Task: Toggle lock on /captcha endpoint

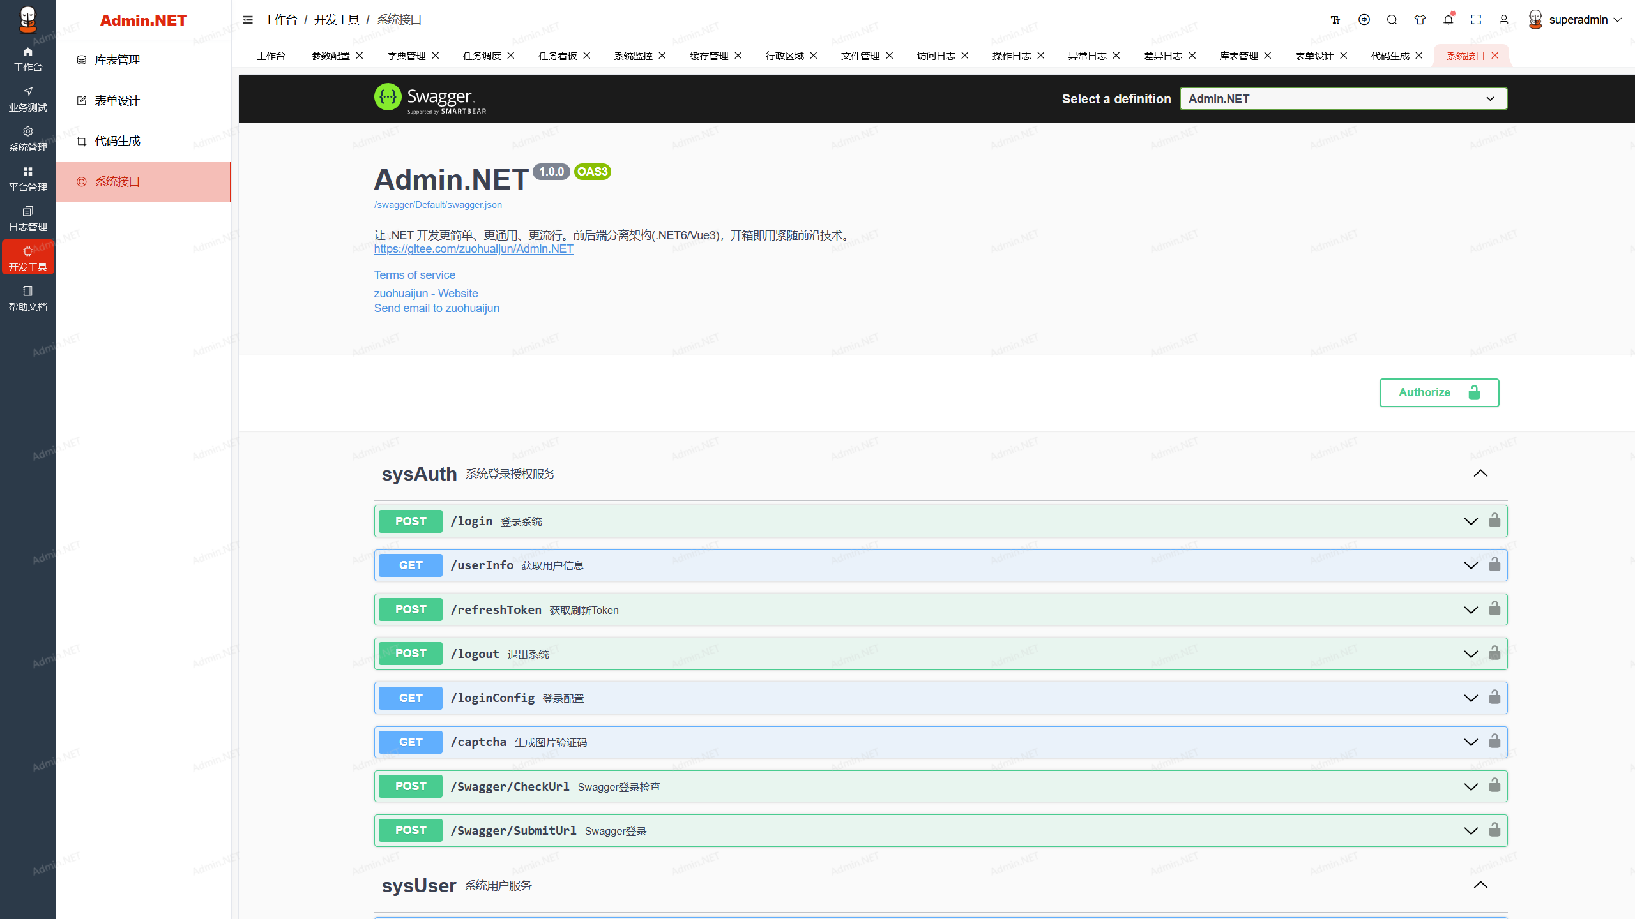Action: (x=1494, y=742)
